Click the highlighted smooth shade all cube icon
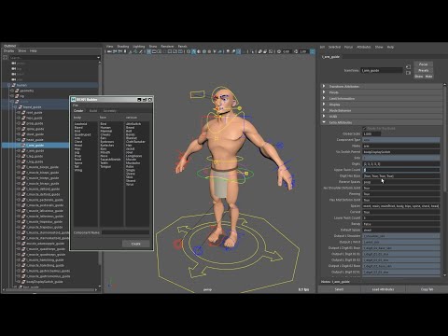The width and height of the screenshot is (448, 336). coord(193,51)
